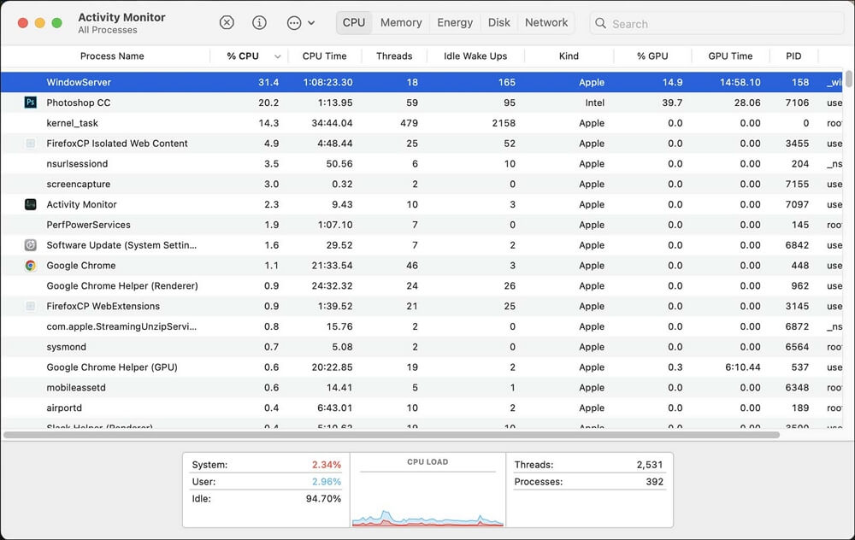
Task: Click the PID 7106 cell
Action: [797, 103]
